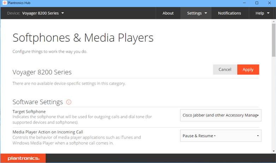The width and height of the screenshot is (276, 163).
Task: Maximize the Plantronics Hub window
Action: pyautogui.click(x=257, y=3)
